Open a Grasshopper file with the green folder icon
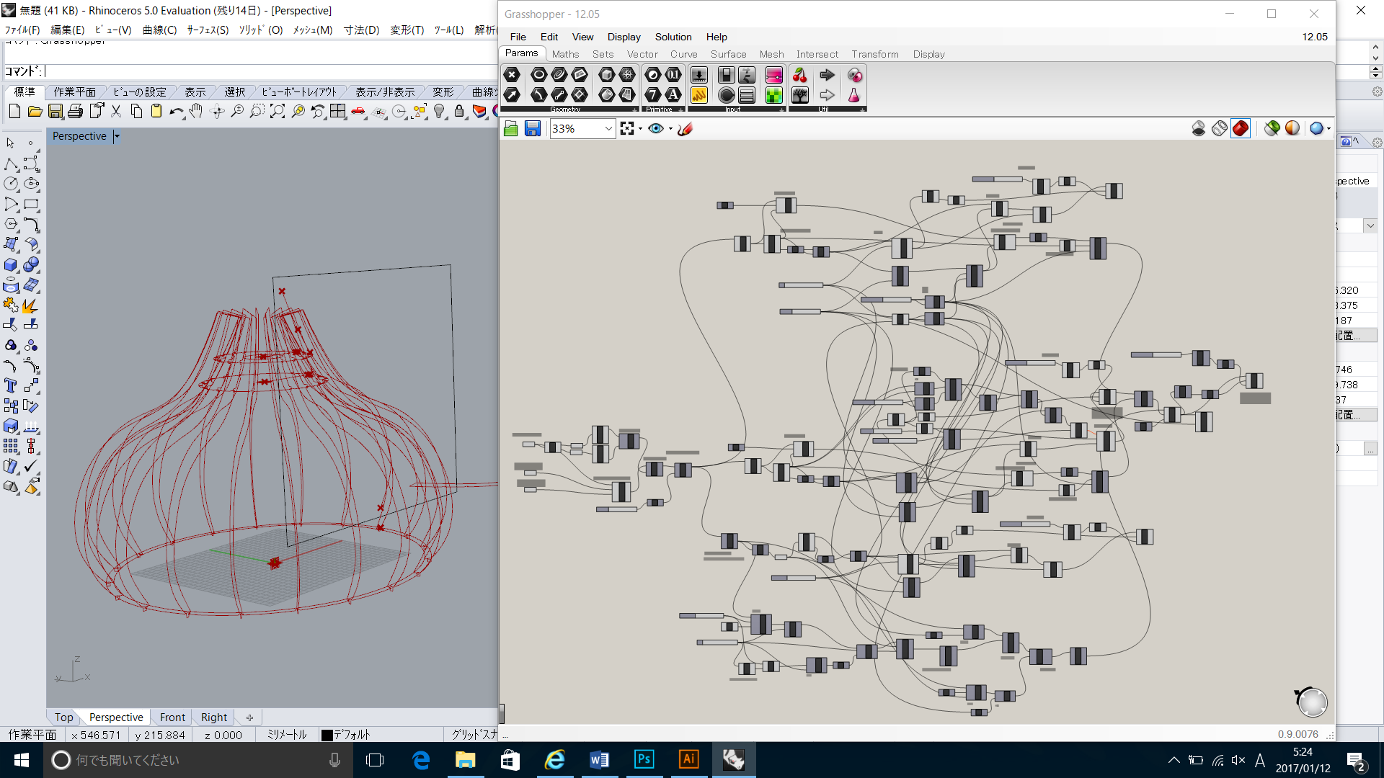The height and width of the screenshot is (778, 1384). 511,128
